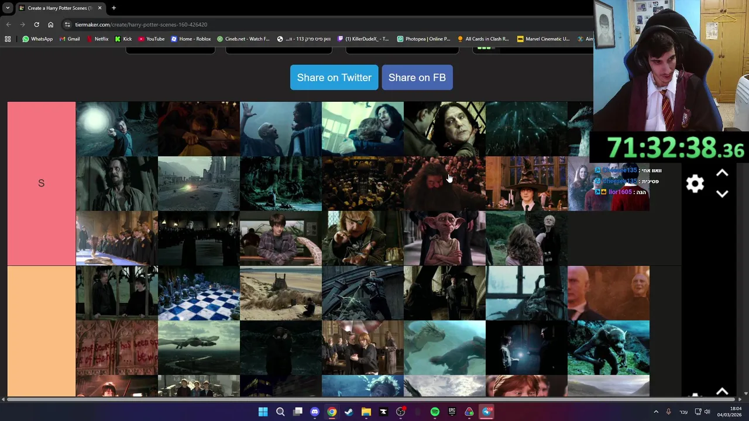Open volume control in system tray

click(707, 412)
